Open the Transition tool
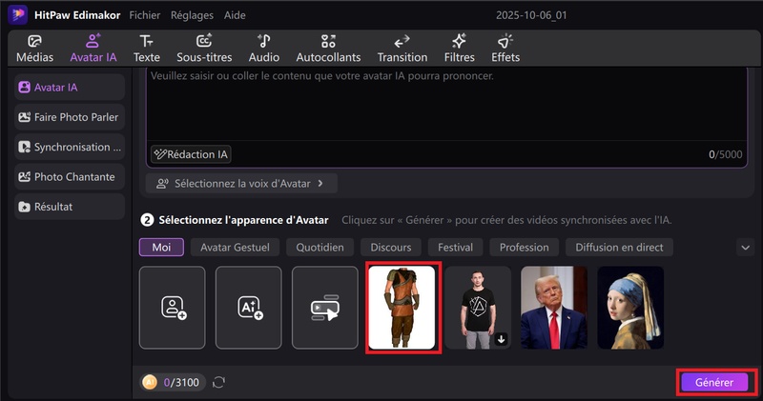The image size is (763, 401). [x=402, y=49]
